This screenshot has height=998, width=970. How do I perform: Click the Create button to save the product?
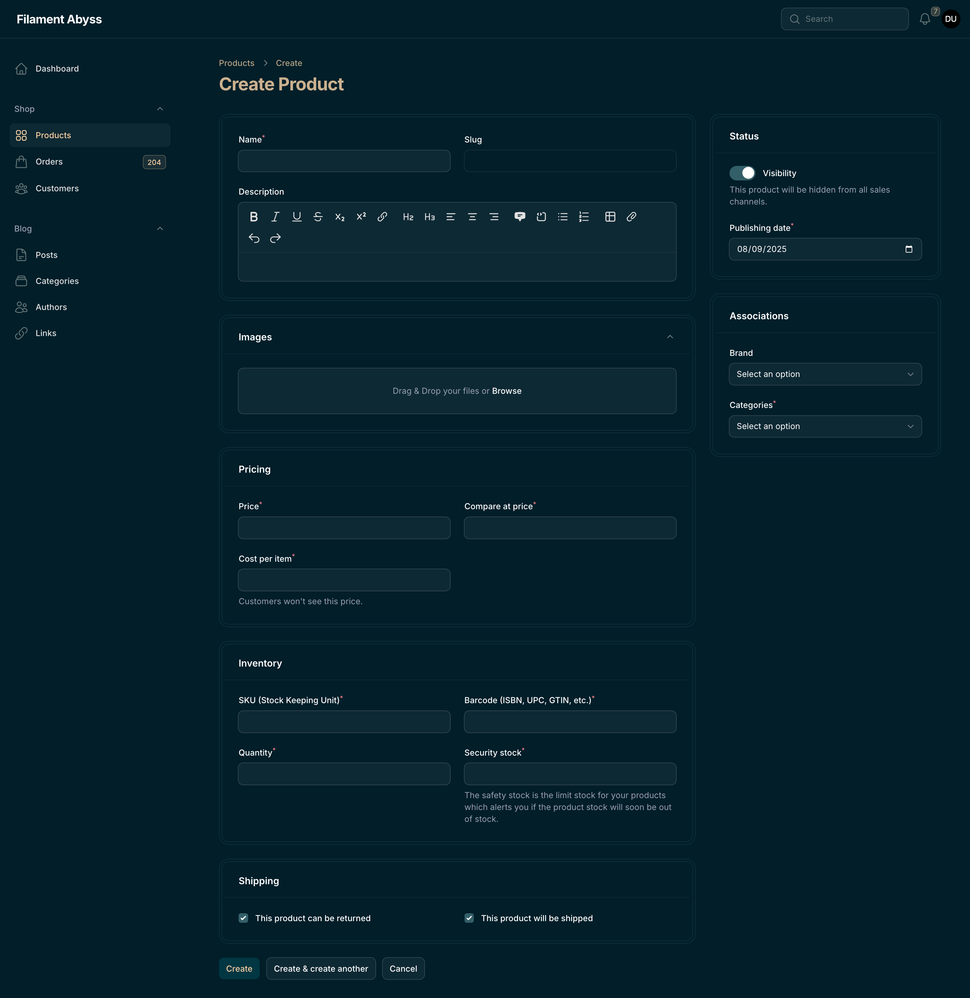(x=239, y=968)
